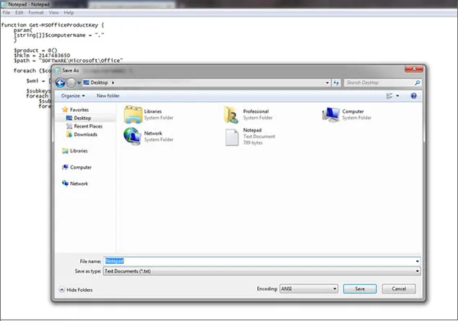This screenshot has width=458, height=321.
Task: Click the Libraries folder icon in file list
Action: click(x=133, y=114)
